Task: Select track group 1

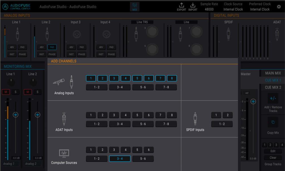Action: (x=264, y=145)
